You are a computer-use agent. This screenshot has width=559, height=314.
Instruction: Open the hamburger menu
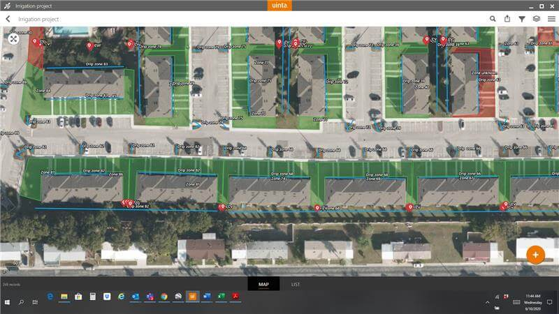[x=551, y=19]
